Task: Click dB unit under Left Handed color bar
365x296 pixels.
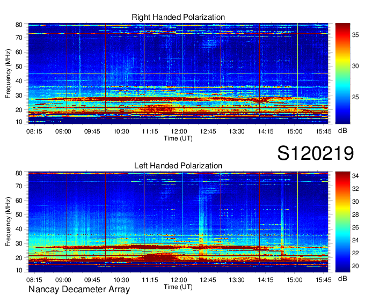Action: [x=342, y=279]
